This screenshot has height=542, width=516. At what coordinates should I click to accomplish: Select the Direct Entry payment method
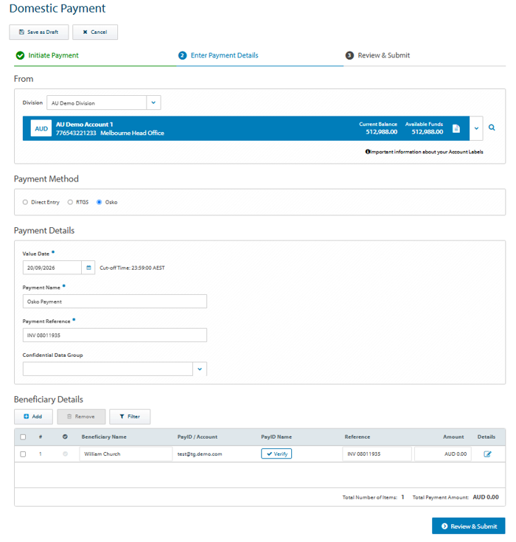tap(25, 202)
